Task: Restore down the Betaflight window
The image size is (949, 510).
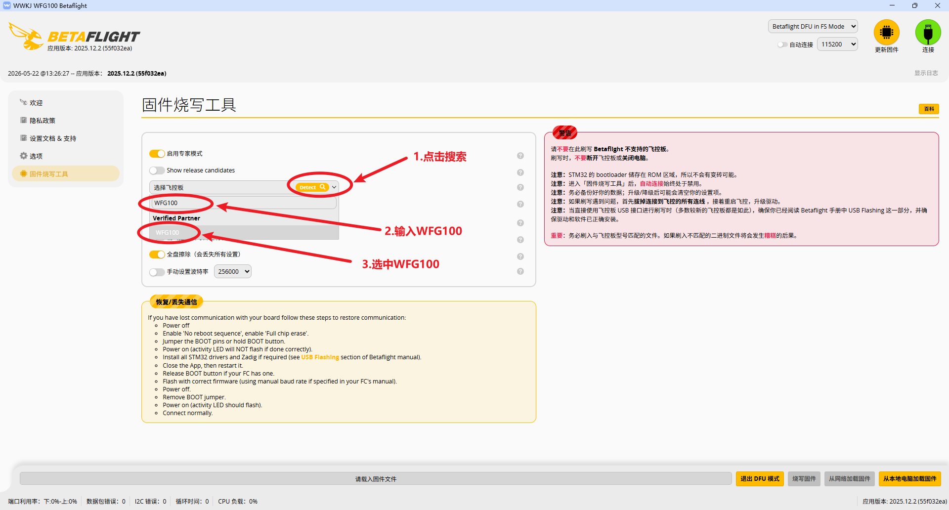Action: (x=915, y=5)
